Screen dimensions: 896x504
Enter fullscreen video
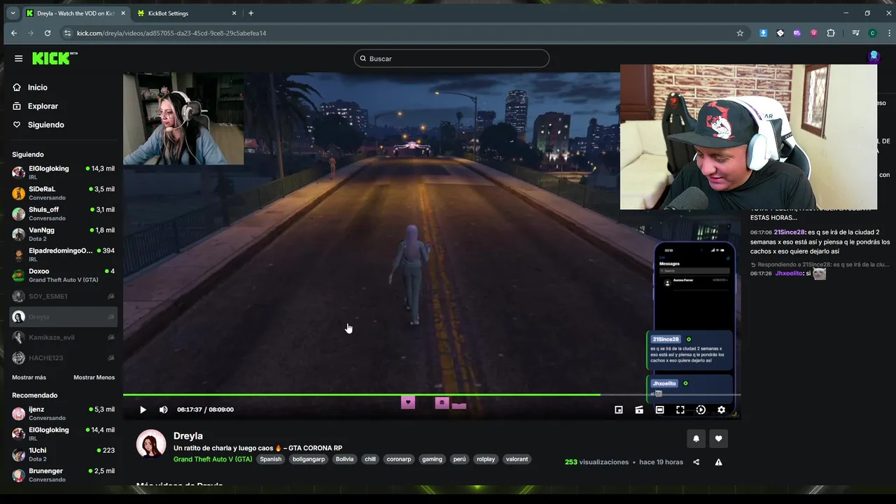coord(680,409)
